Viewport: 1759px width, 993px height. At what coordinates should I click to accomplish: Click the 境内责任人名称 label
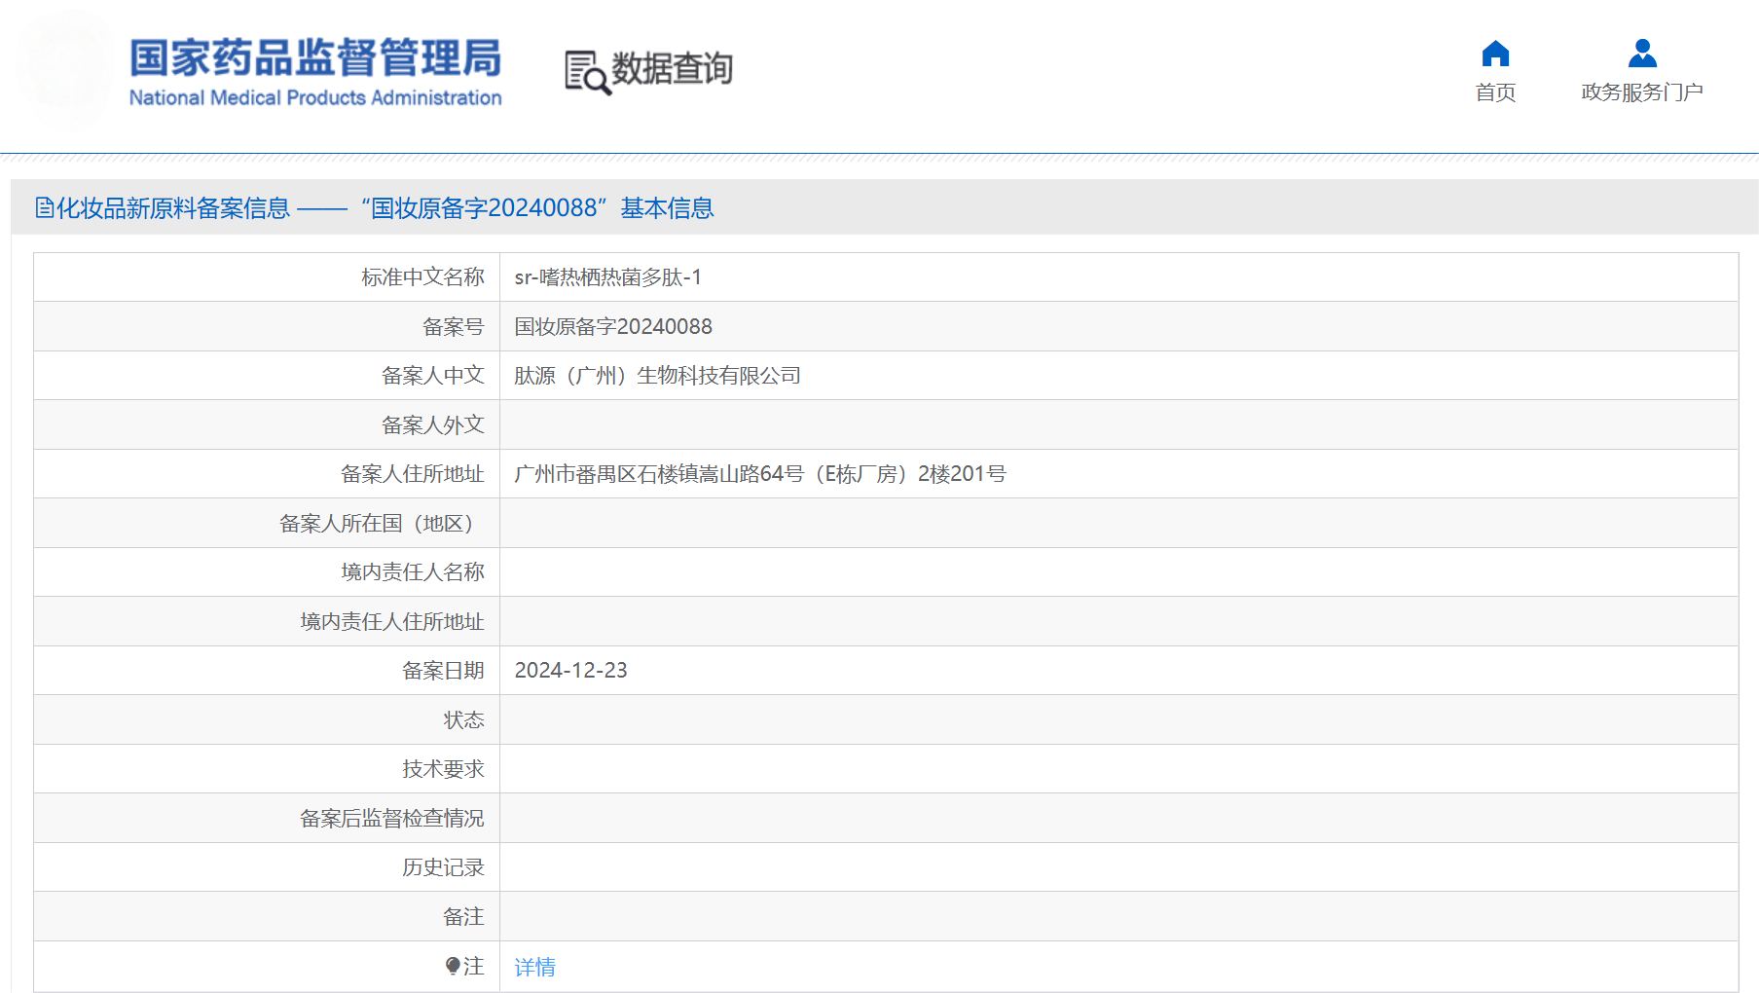click(x=412, y=572)
